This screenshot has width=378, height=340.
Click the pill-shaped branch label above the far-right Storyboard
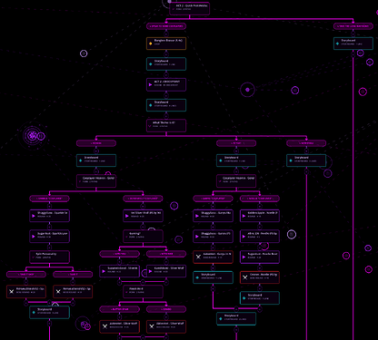point(353,26)
